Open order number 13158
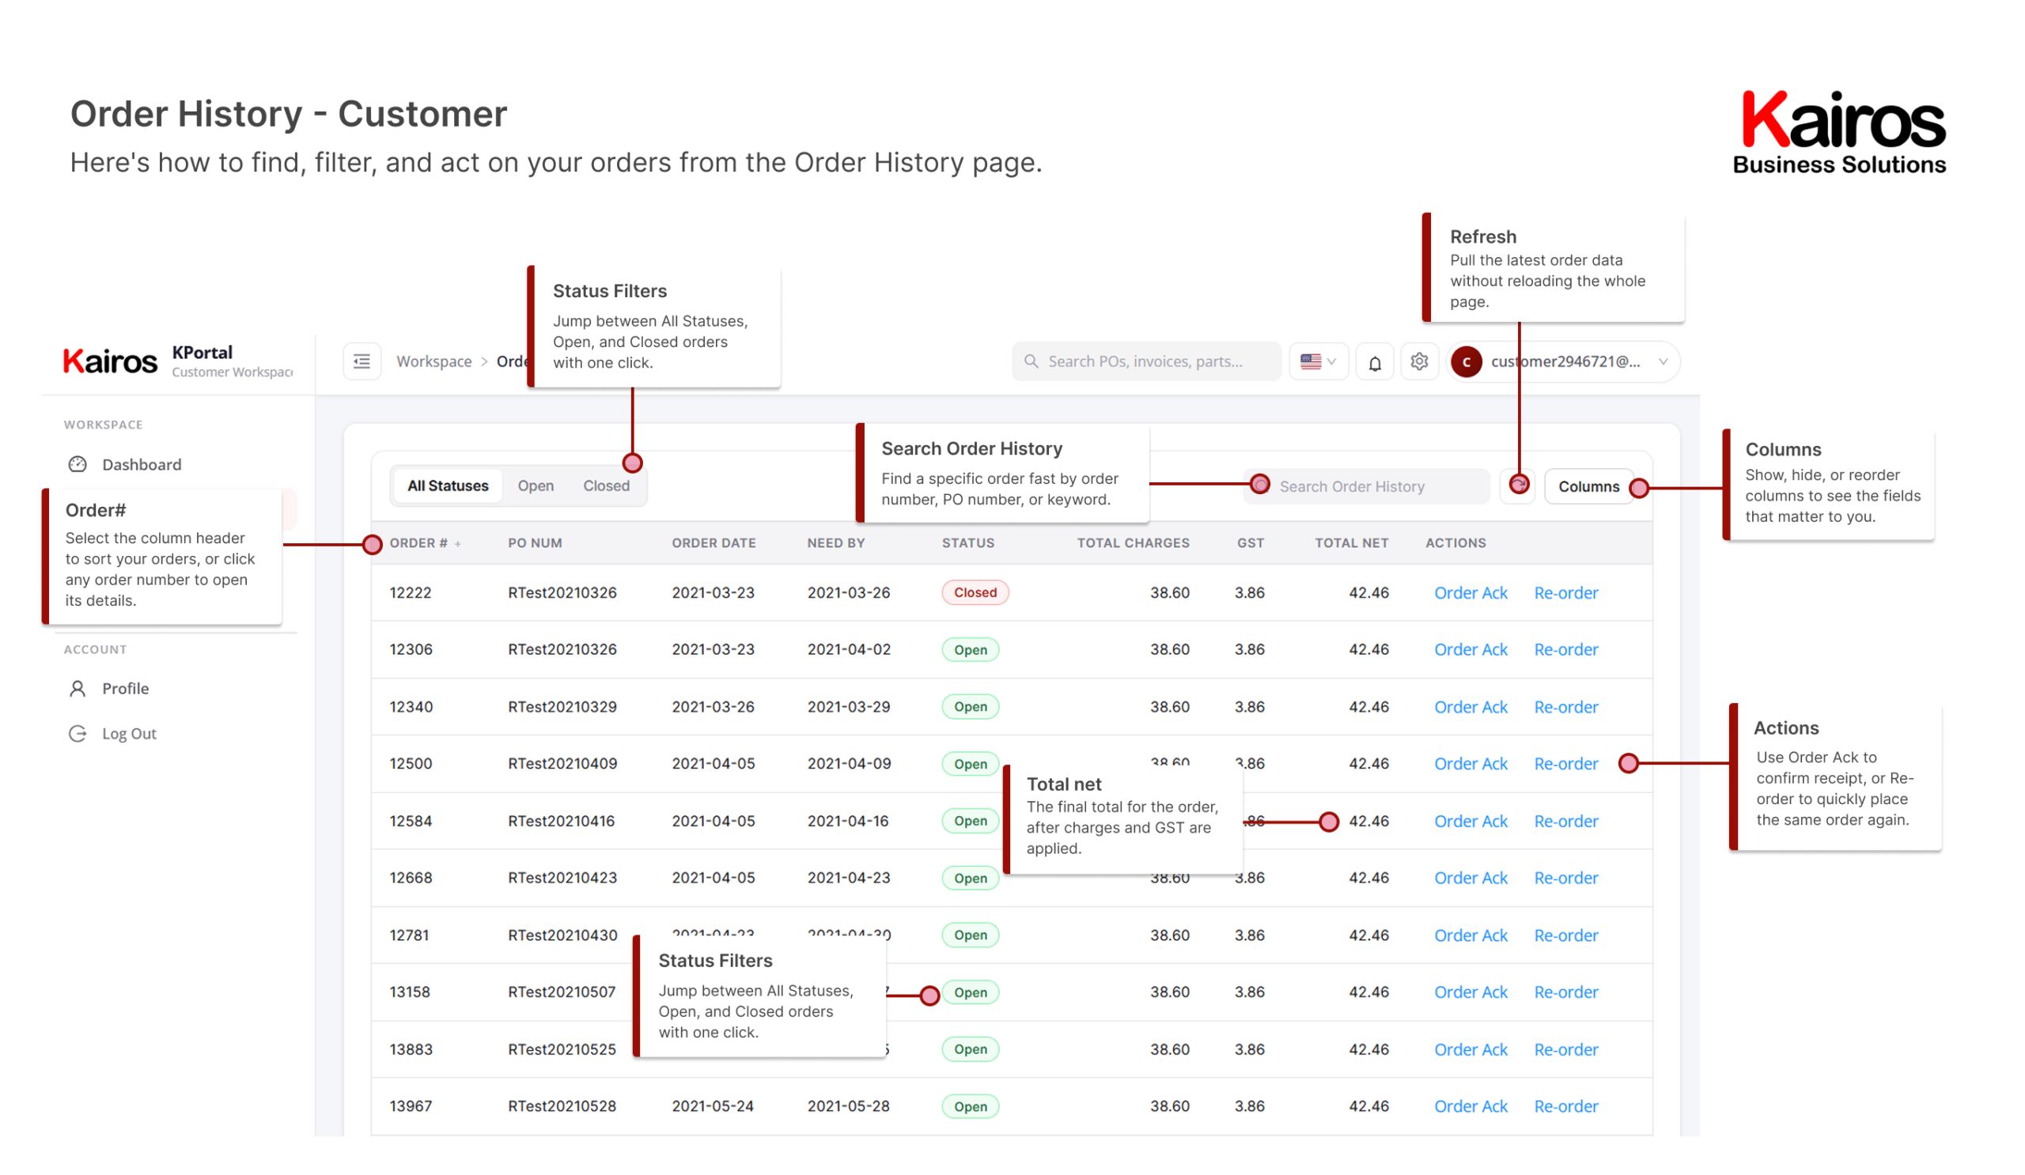This screenshot has width=2025, height=1175. click(x=410, y=992)
